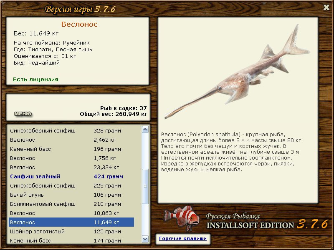Select the Веслонос 10,863 кг row
The image size is (334, 250).
click(71, 213)
